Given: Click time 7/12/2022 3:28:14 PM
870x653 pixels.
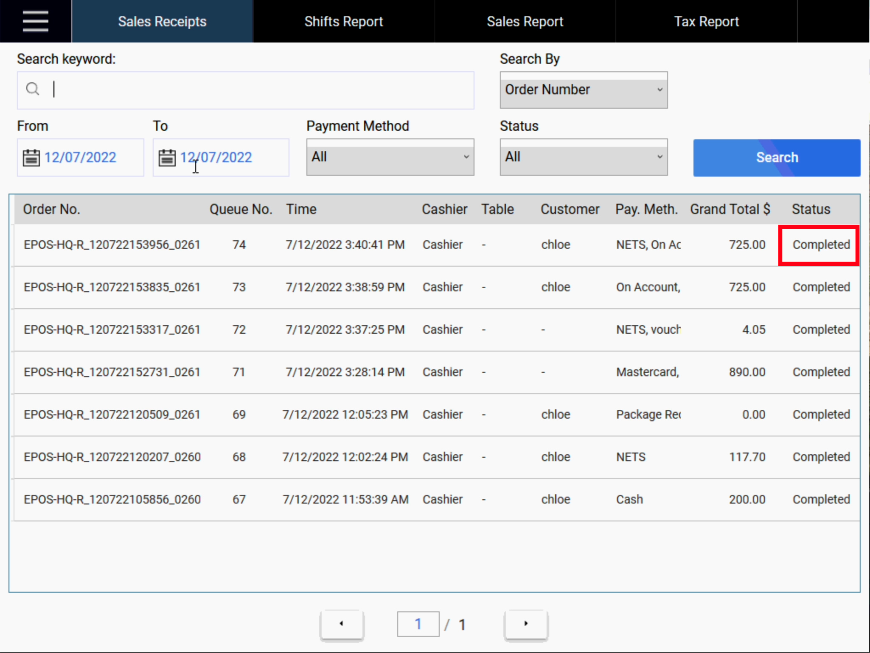Looking at the screenshot, I should 345,372.
